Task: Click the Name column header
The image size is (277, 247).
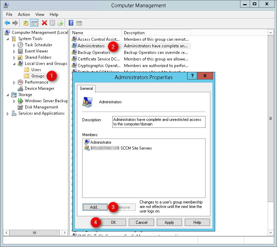Action: click(96, 33)
